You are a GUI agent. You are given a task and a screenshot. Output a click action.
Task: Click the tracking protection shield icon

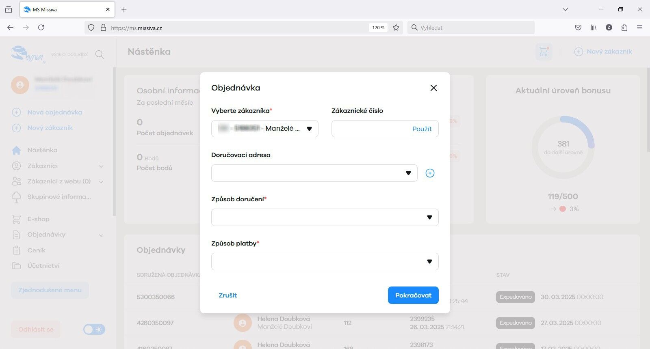(x=91, y=28)
